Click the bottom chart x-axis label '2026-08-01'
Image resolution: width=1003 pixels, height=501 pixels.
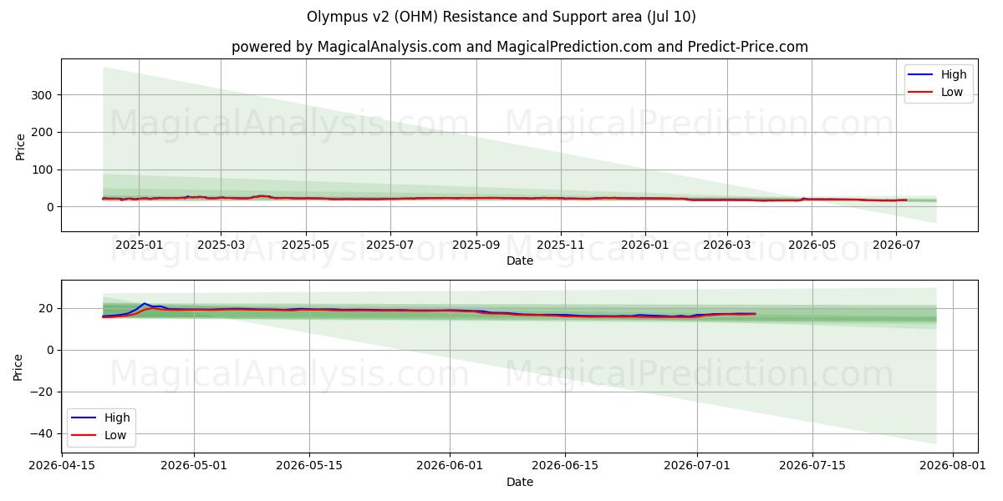(952, 468)
